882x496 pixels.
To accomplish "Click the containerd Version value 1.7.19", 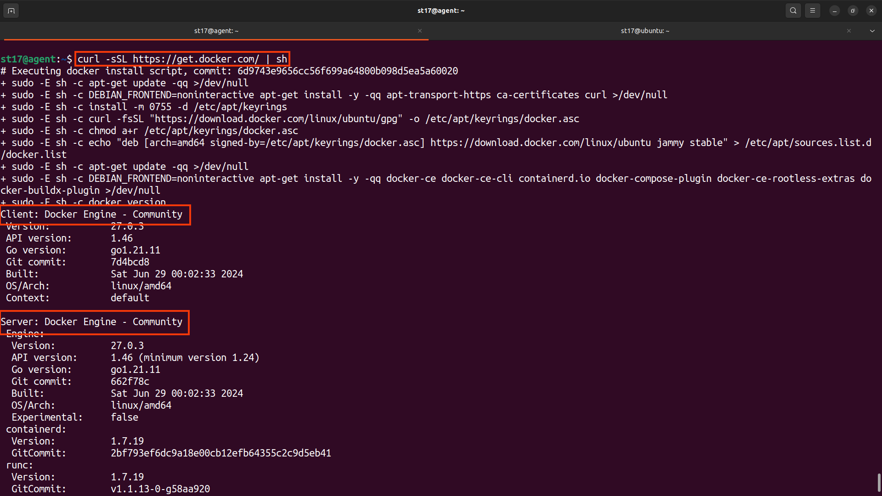I will (x=127, y=441).
